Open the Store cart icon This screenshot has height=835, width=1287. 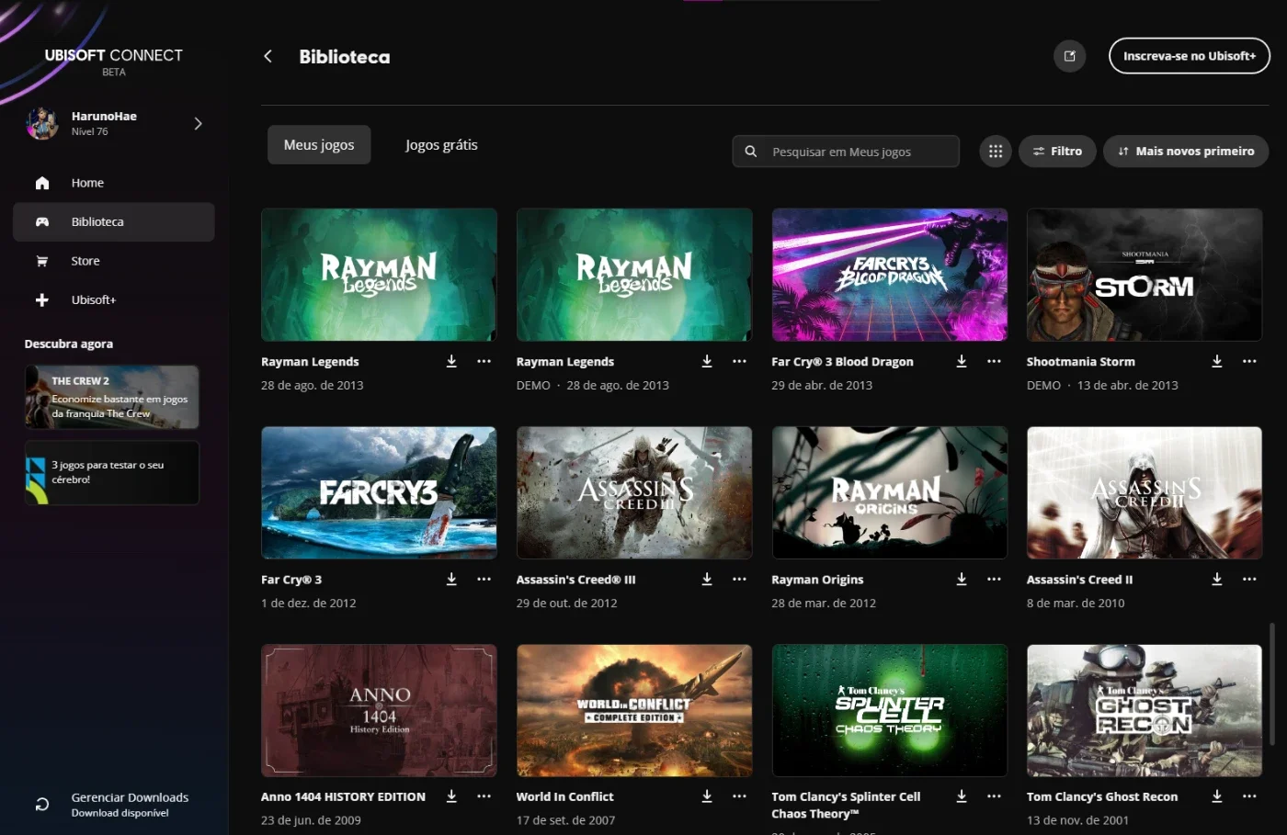[x=42, y=261]
